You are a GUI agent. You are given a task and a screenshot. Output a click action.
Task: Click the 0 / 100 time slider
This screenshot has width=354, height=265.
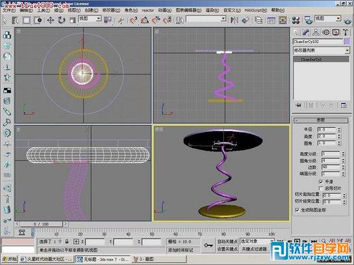(x=41, y=224)
